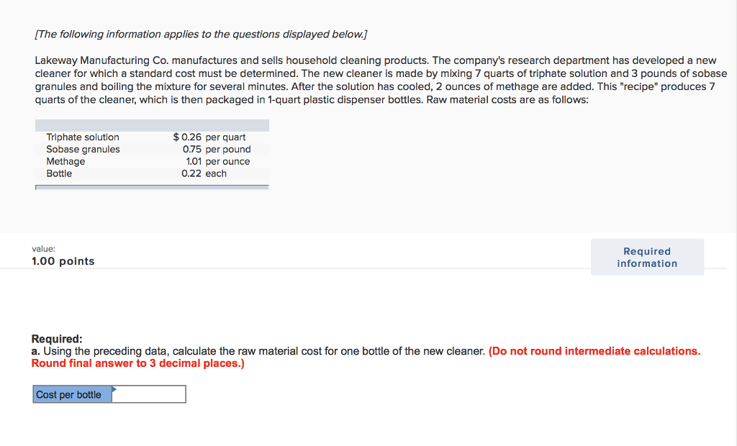The image size is (737, 446).
Task: Click the value: label
Action: pyautogui.click(x=43, y=248)
